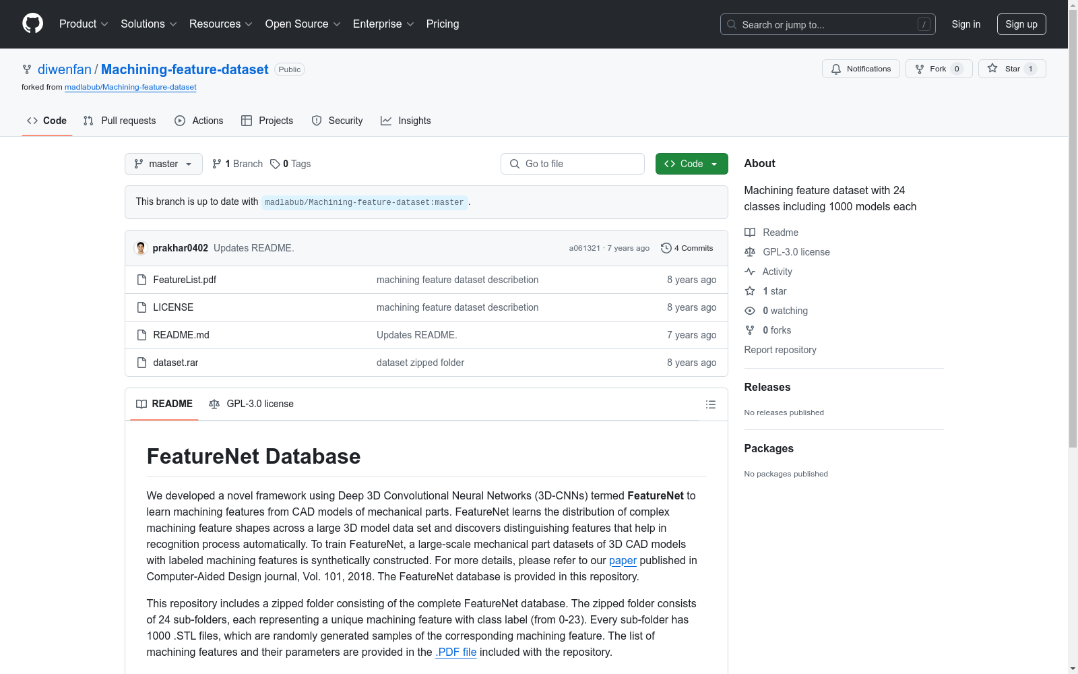
Task: View the 4 Commits history
Action: coord(687,248)
